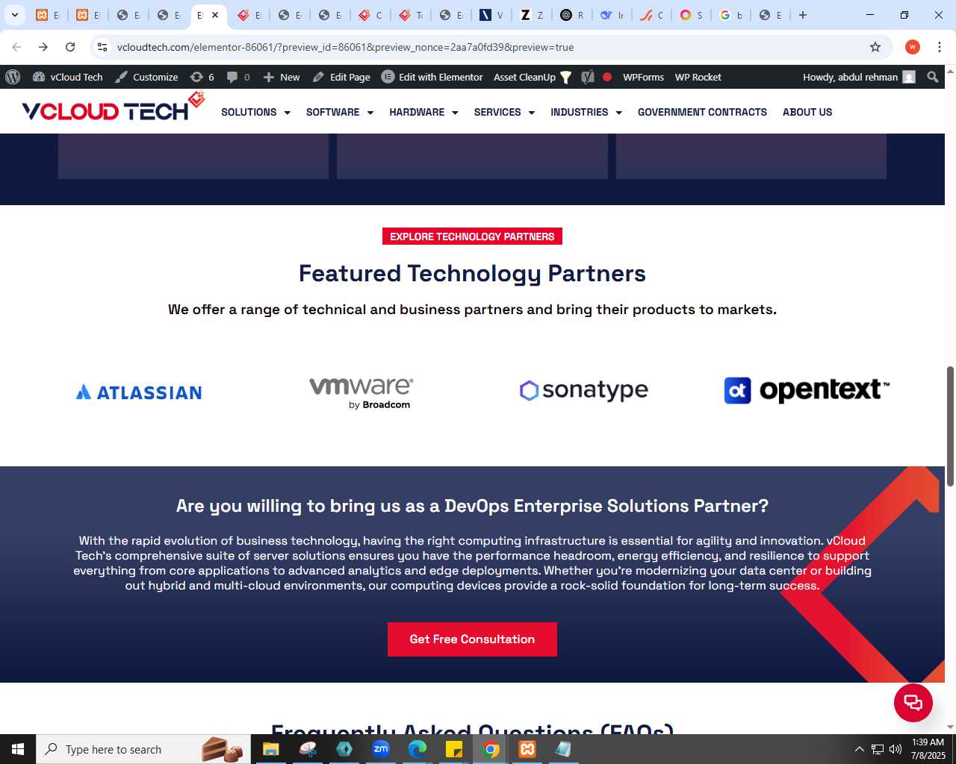Grab the page vertical scrollbar thumb
956x764 pixels.
click(x=950, y=425)
